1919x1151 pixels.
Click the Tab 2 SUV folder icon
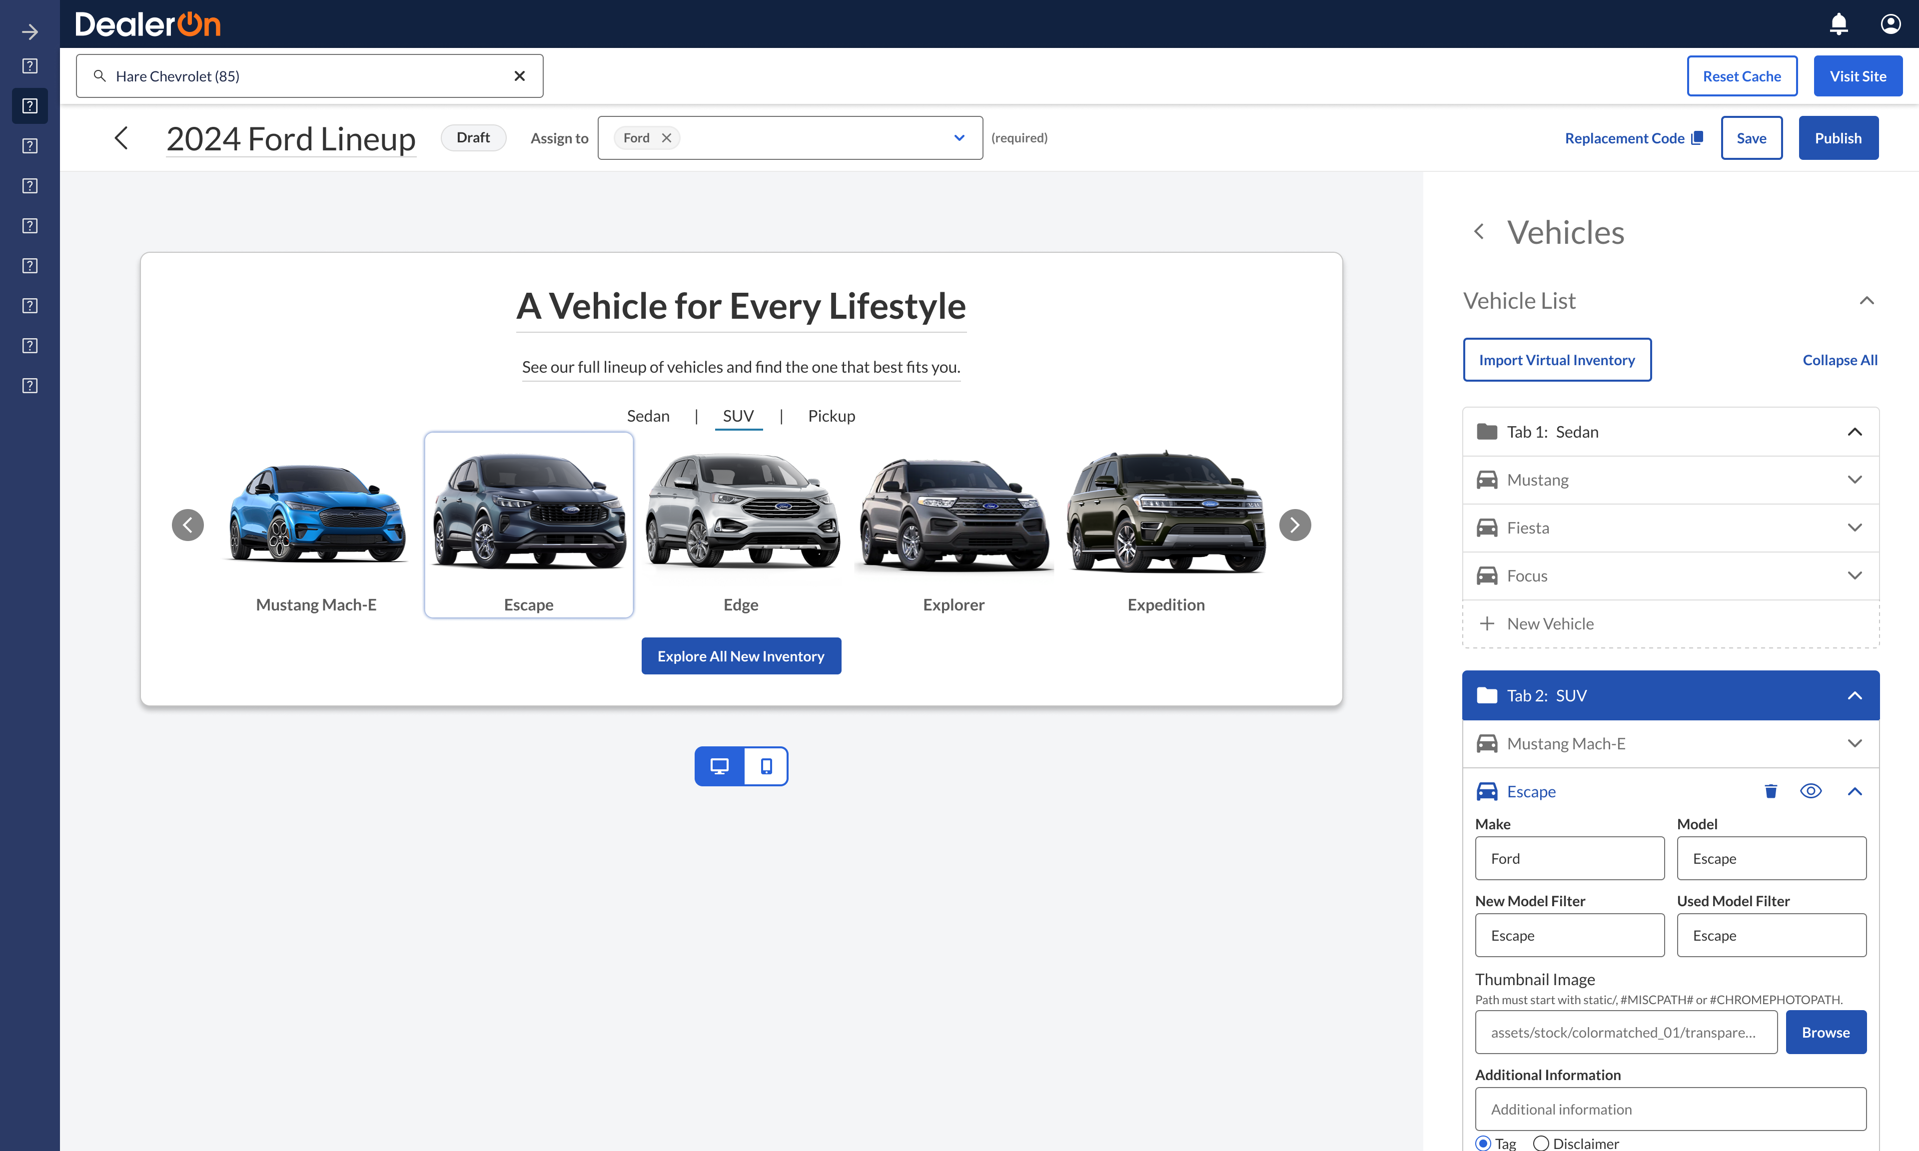[x=1487, y=696]
